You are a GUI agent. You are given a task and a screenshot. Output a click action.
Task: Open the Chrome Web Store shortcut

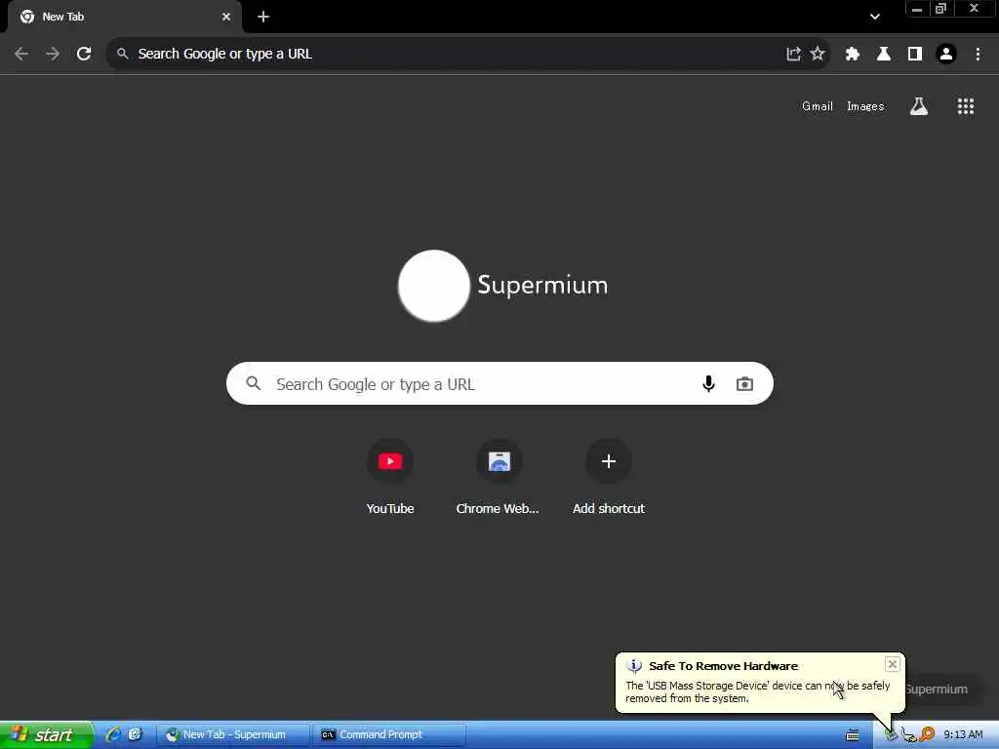tap(499, 476)
